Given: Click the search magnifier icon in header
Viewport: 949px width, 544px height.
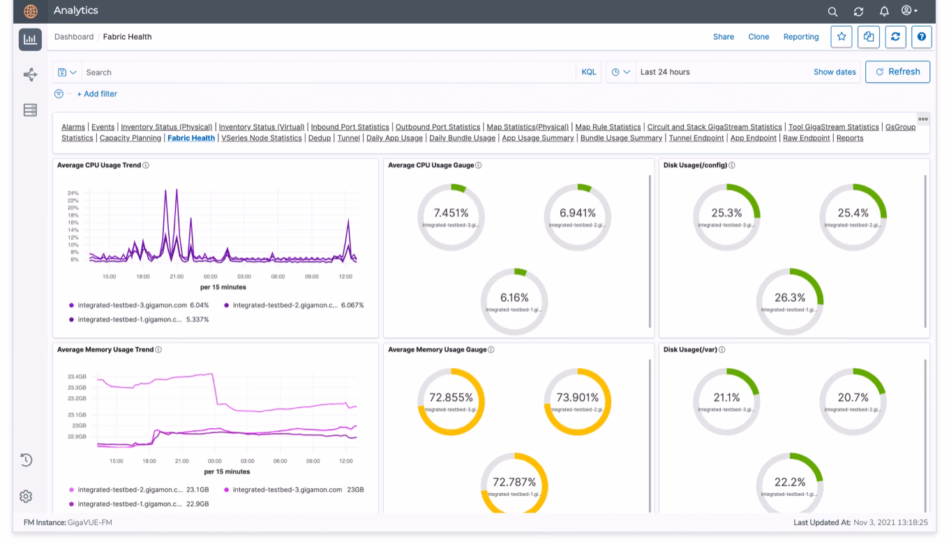Looking at the screenshot, I should point(832,11).
